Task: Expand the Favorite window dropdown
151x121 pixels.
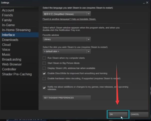Action: pyautogui.click(x=67, y=39)
